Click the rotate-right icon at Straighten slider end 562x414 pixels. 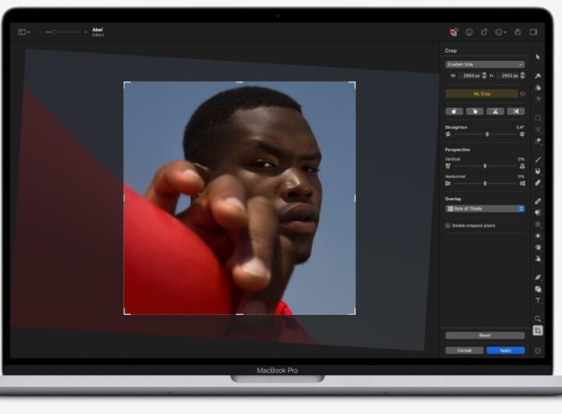[522, 134]
